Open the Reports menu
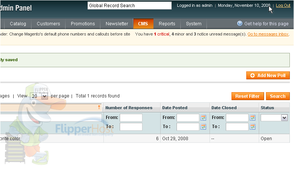 [167, 24]
